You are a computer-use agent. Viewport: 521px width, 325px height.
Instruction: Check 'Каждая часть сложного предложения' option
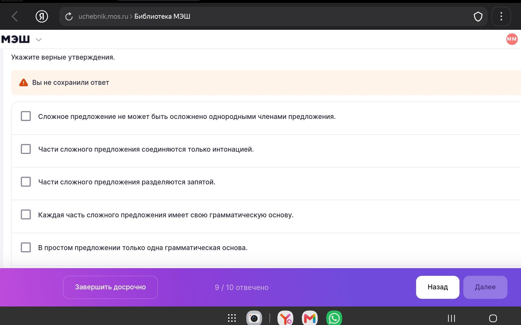point(26,214)
